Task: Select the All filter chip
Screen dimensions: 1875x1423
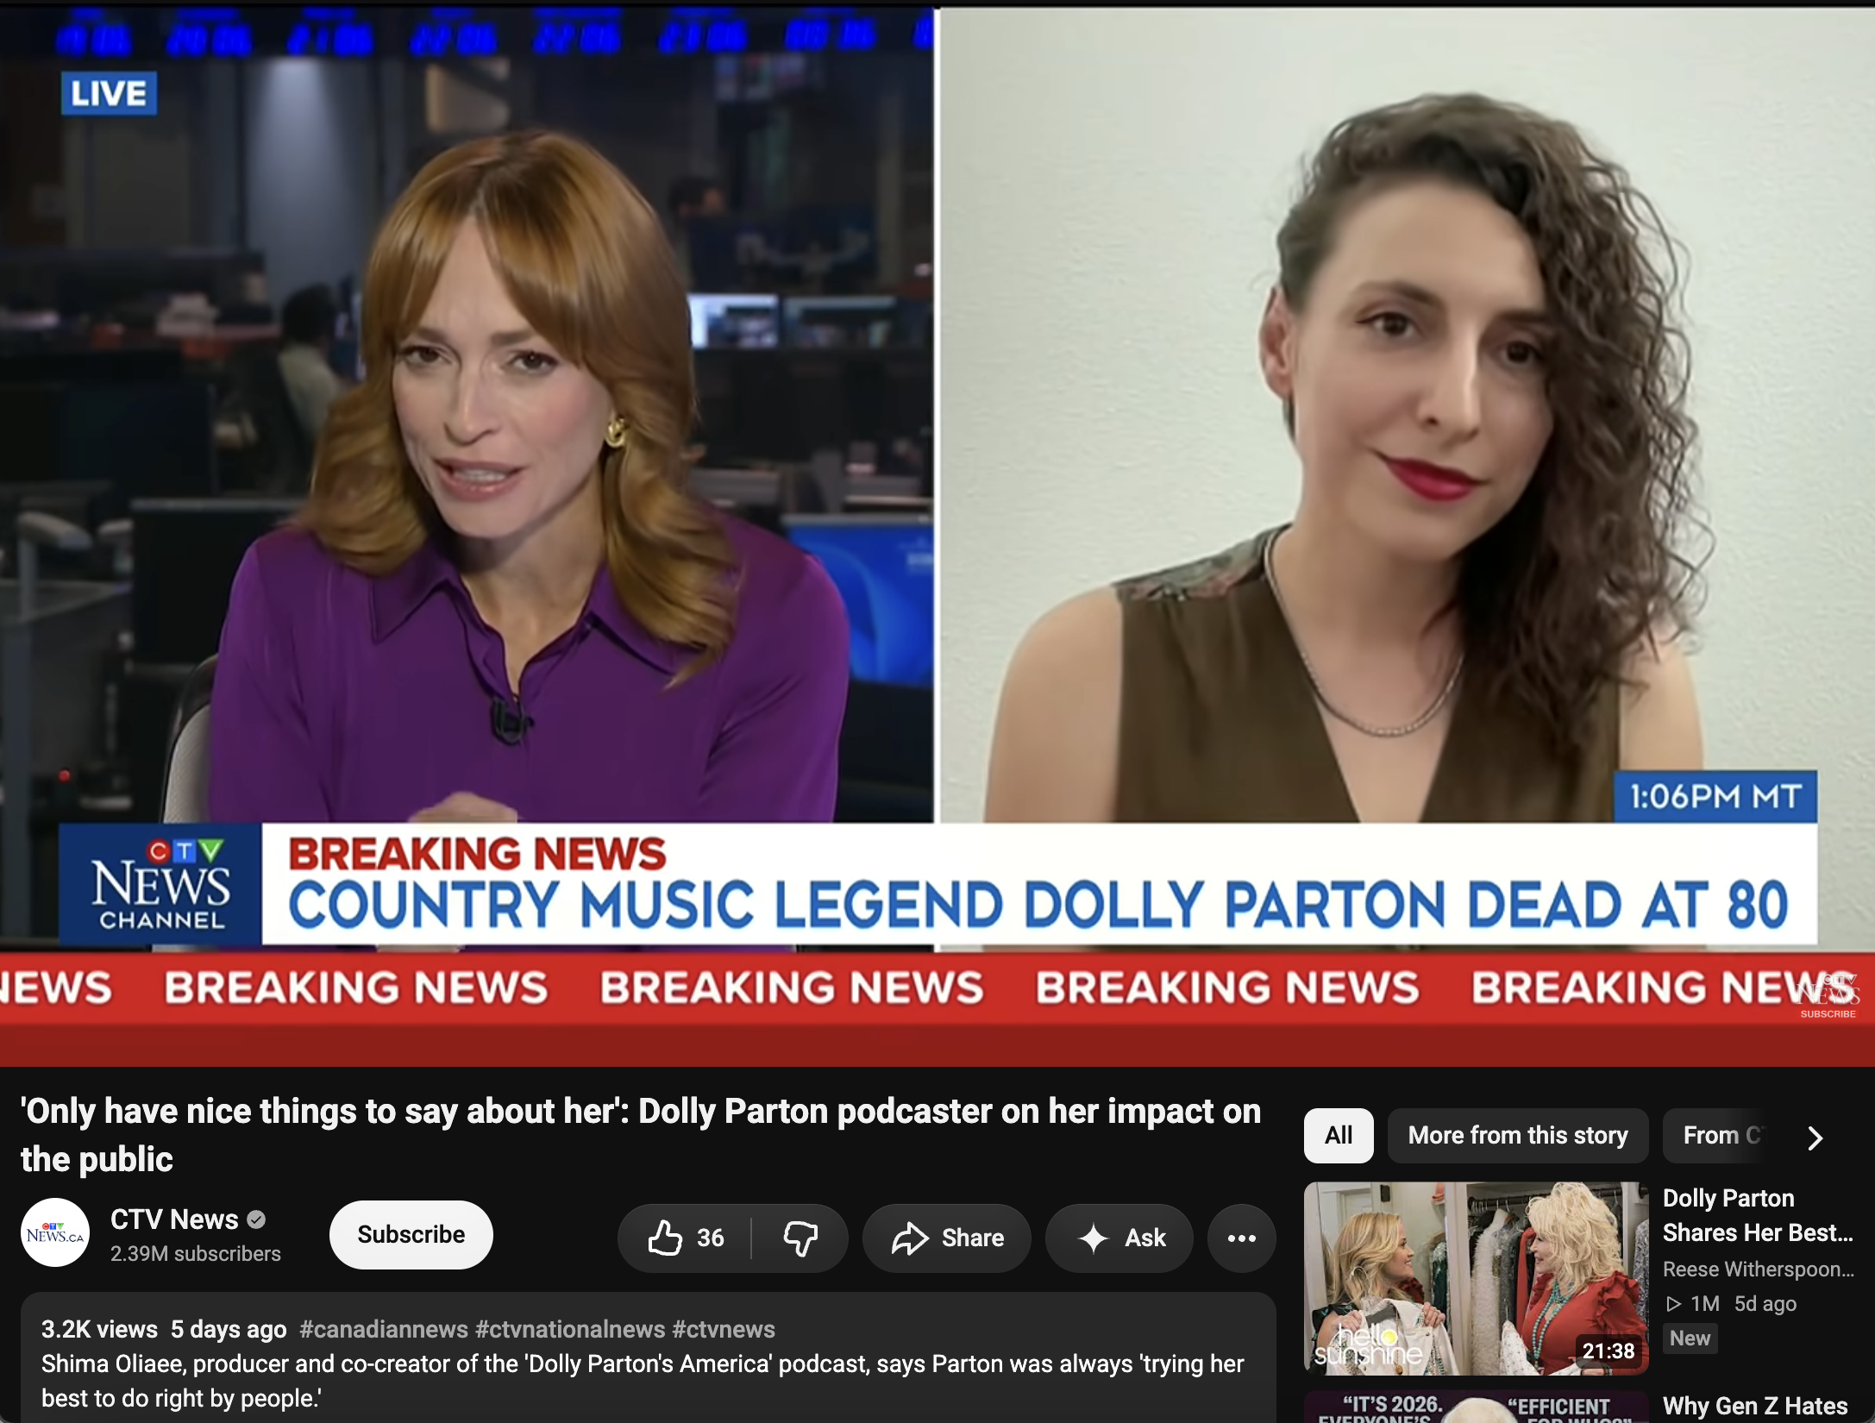Action: [x=1338, y=1135]
